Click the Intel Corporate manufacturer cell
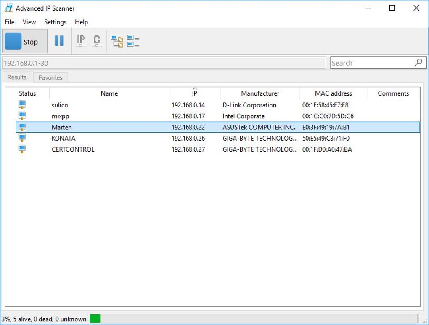Viewport: 429px width, 325px height. coord(244,116)
